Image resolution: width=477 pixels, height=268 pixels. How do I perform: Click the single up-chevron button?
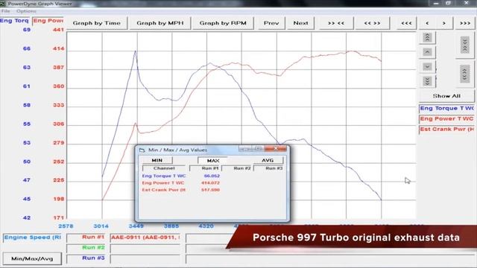pyautogui.click(x=427, y=52)
